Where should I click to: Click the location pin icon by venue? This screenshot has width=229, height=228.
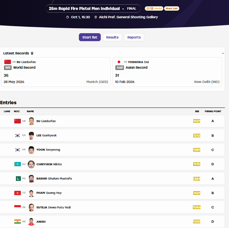(95, 17)
